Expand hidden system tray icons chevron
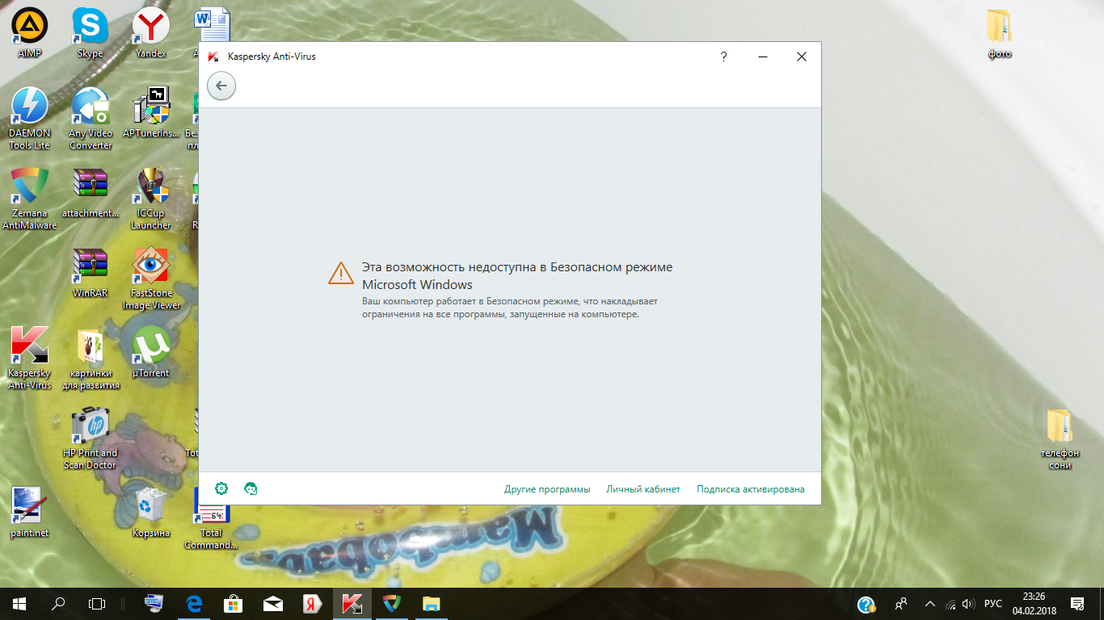This screenshot has height=620, width=1104. pyautogui.click(x=930, y=604)
